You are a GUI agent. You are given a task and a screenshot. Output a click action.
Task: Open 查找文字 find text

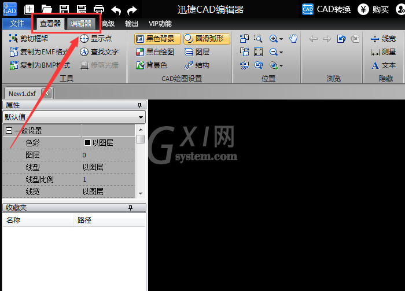(x=99, y=52)
